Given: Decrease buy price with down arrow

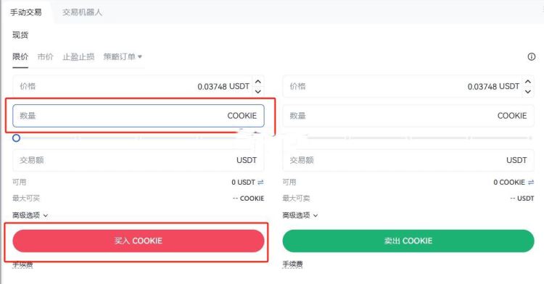Looking at the screenshot, I should coord(257,91).
